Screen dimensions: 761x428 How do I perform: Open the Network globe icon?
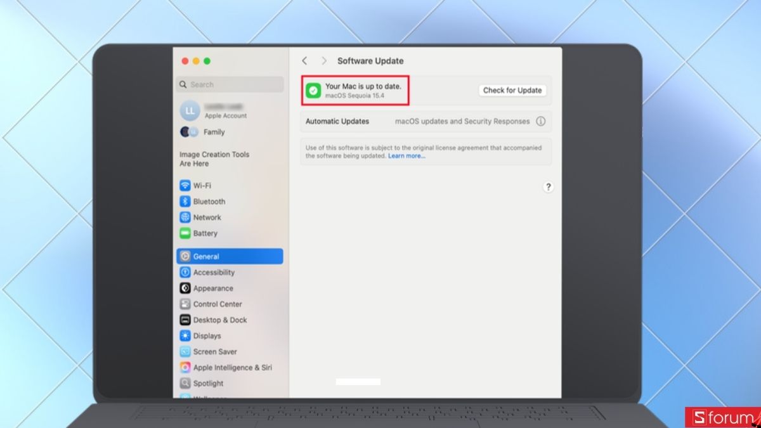pos(185,217)
